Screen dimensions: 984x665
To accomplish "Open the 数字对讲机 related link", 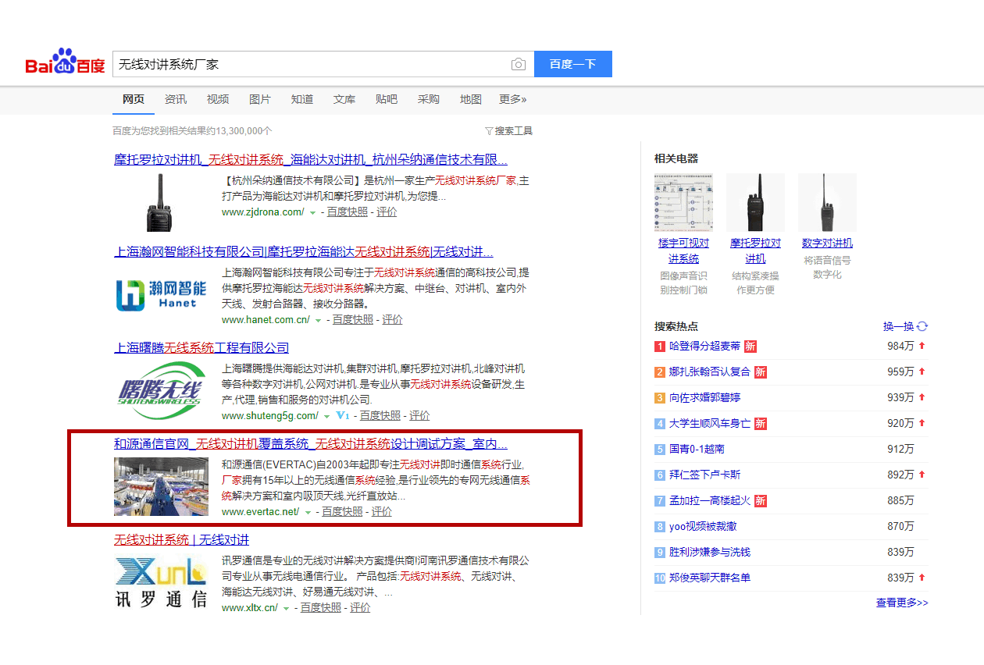I will point(827,243).
